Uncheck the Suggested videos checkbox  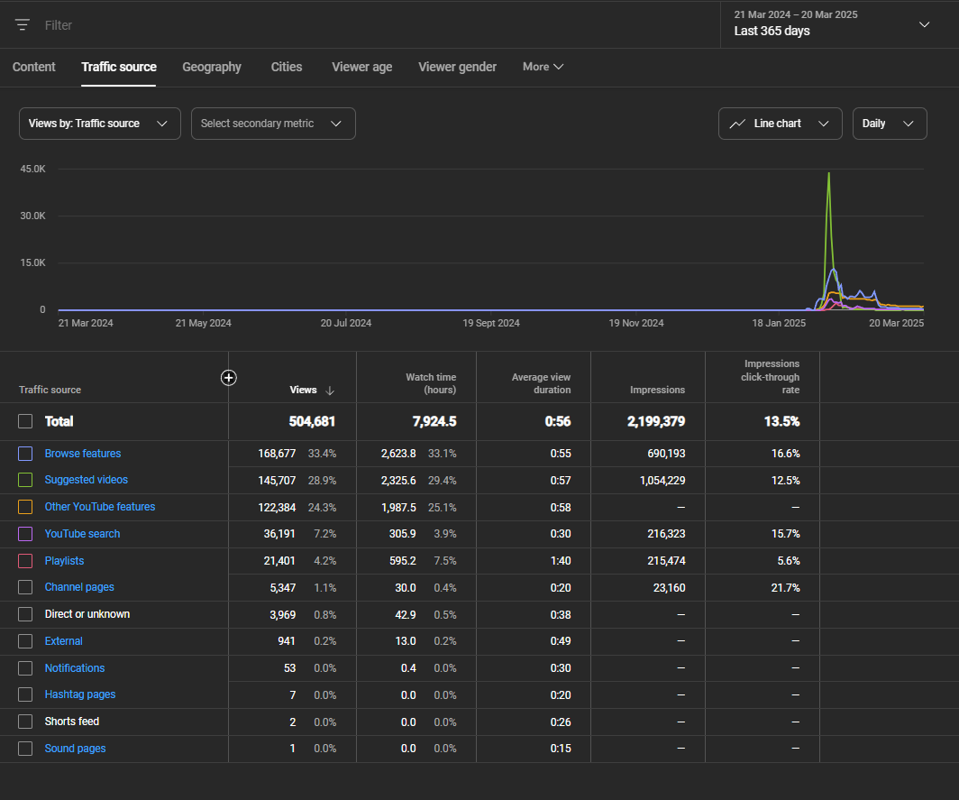point(25,480)
